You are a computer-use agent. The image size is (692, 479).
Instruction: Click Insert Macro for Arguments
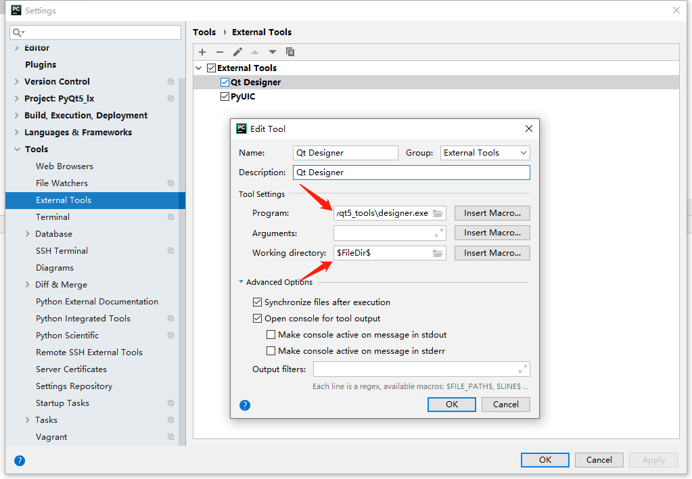pyautogui.click(x=492, y=233)
